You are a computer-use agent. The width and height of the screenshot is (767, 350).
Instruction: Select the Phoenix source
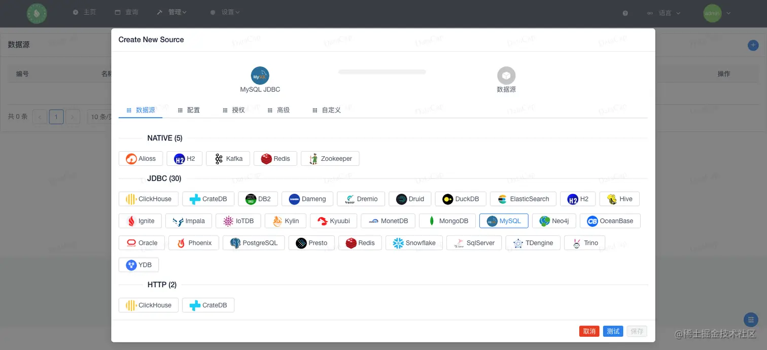[x=194, y=242]
